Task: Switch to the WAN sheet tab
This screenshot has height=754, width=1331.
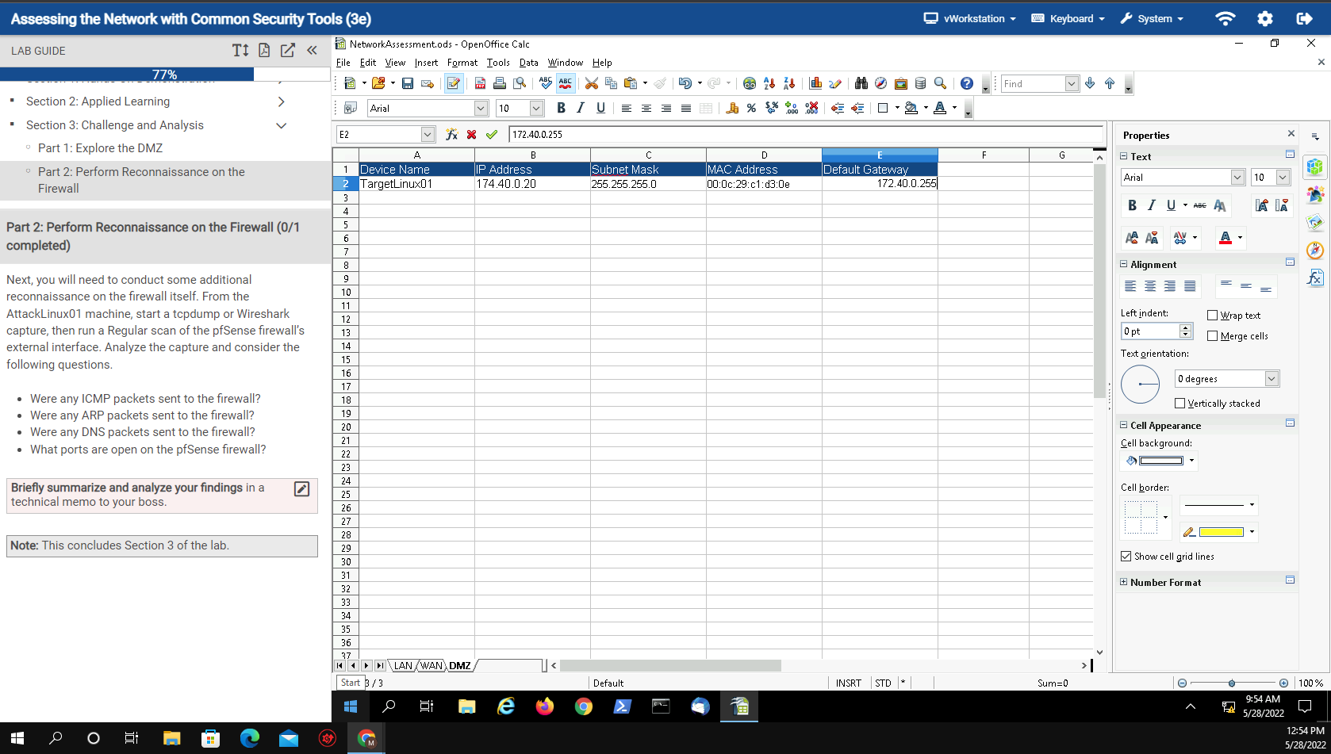Action: [431, 665]
